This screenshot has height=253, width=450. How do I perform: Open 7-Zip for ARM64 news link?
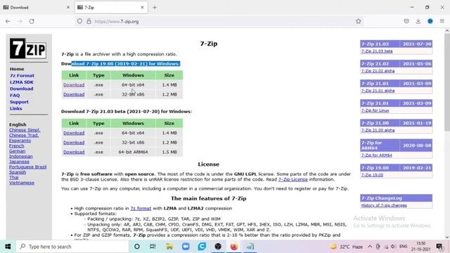(377, 155)
